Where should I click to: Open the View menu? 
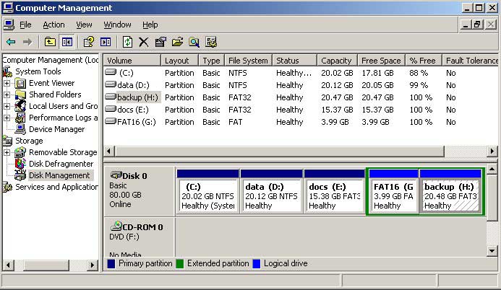pyautogui.click(x=84, y=25)
